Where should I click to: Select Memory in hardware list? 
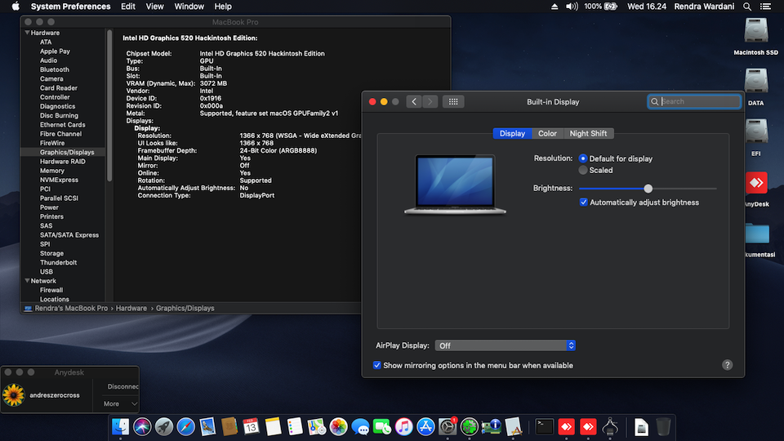pos(52,171)
